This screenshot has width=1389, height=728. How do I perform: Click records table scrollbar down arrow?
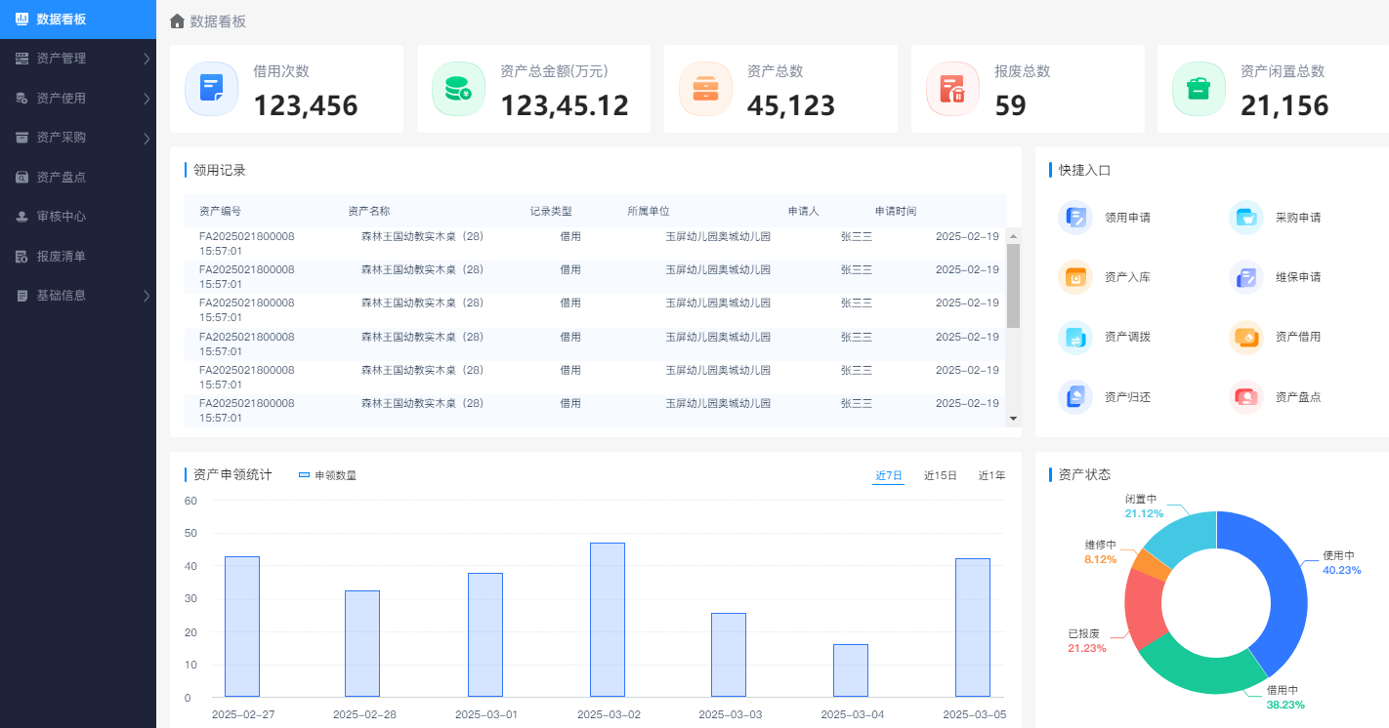[x=1013, y=418]
